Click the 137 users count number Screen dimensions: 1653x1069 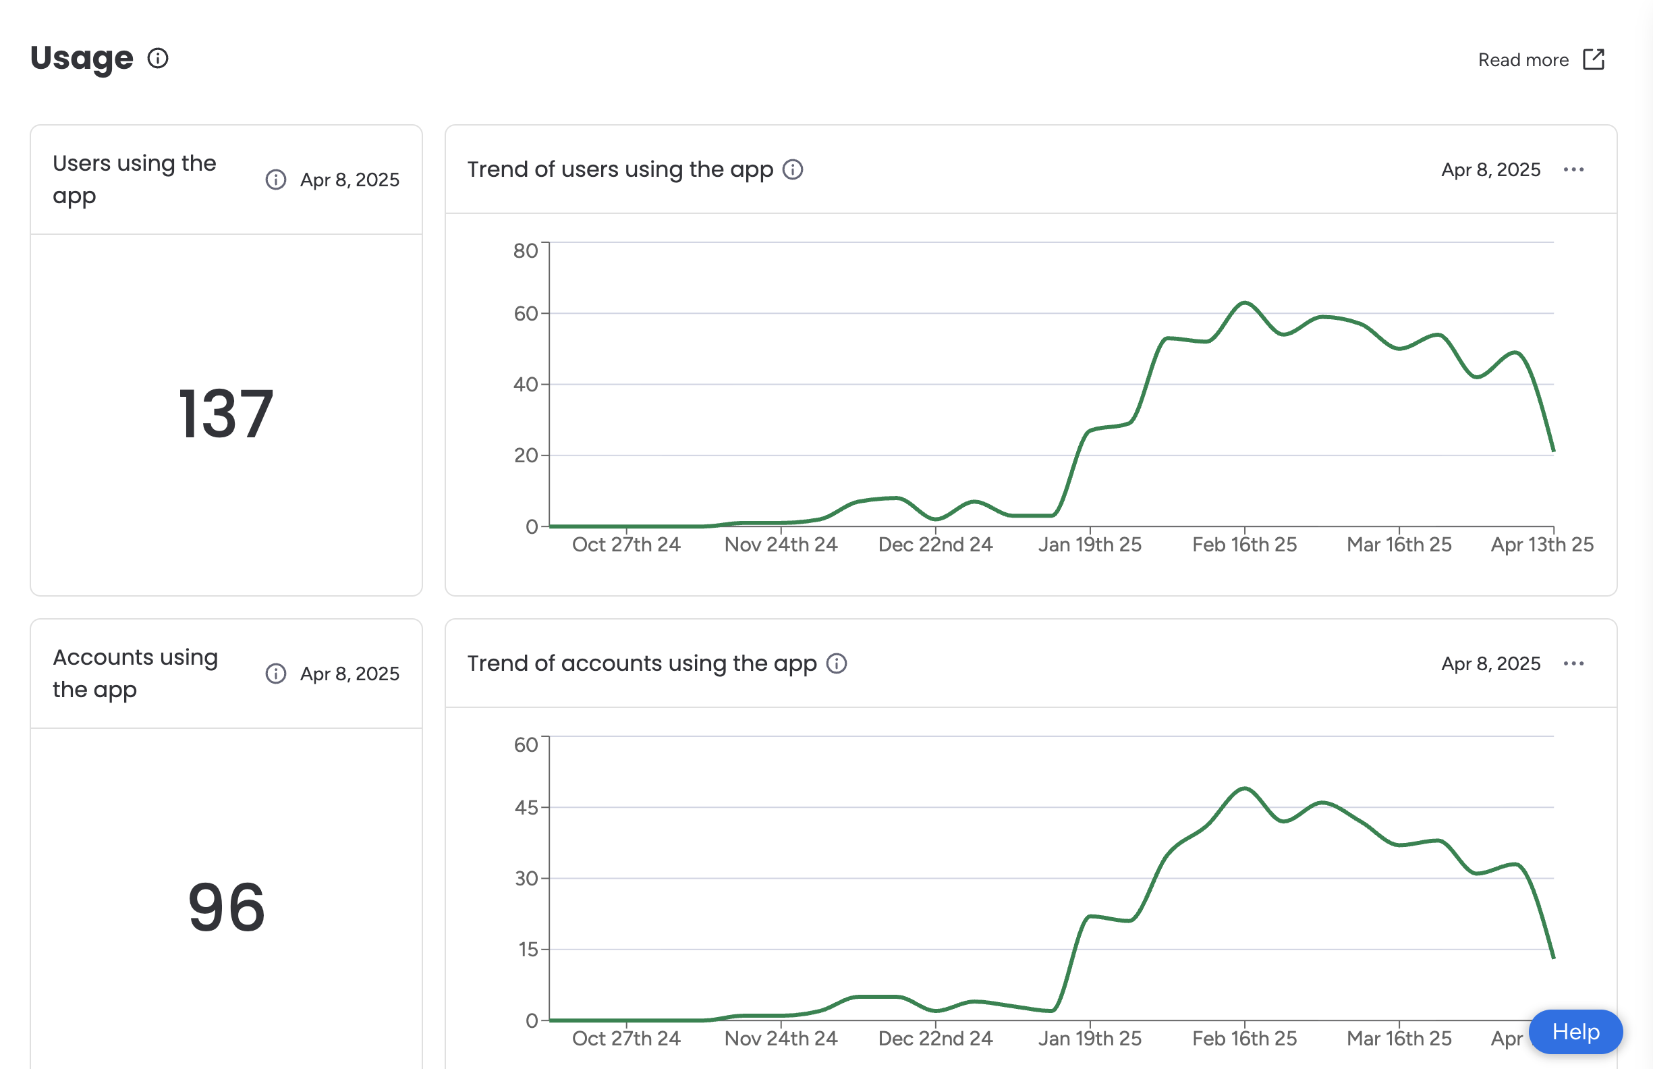click(225, 414)
